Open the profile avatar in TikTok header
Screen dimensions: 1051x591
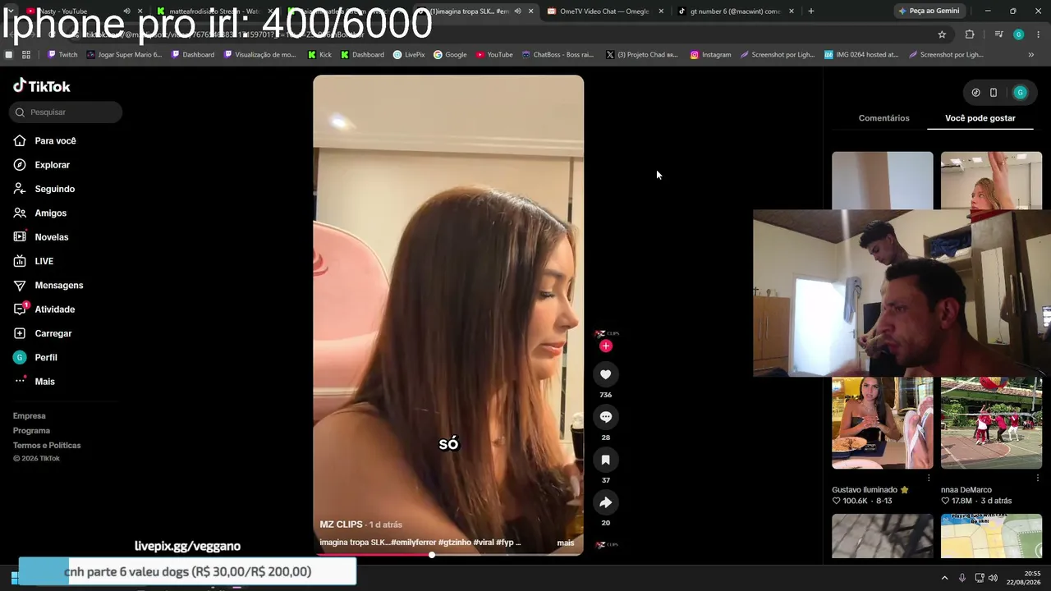(x=1020, y=93)
